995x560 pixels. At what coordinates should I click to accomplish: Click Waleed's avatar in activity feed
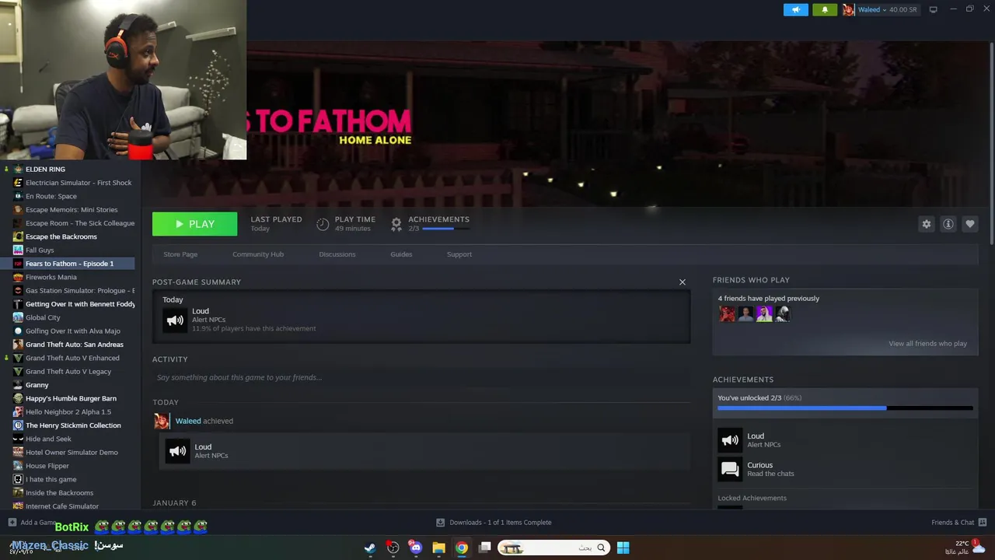point(162,421)
